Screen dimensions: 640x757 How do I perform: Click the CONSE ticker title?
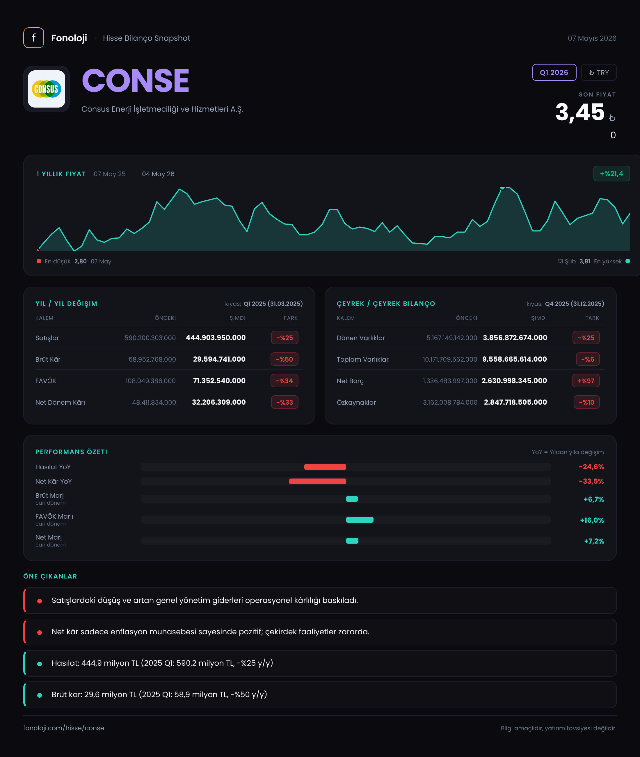tap(135, 81)
